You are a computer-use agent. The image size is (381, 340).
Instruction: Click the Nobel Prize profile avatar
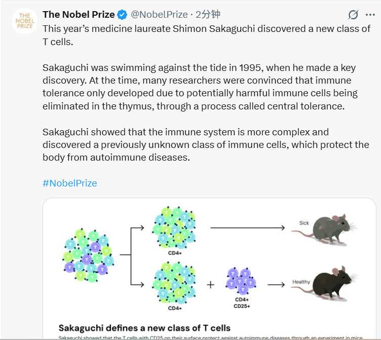(x=24, y=21)
